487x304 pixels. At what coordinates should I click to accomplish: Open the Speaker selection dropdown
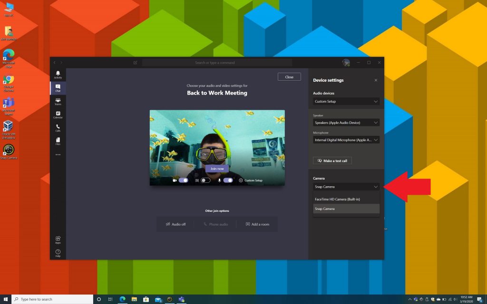(x=346, y=123)
